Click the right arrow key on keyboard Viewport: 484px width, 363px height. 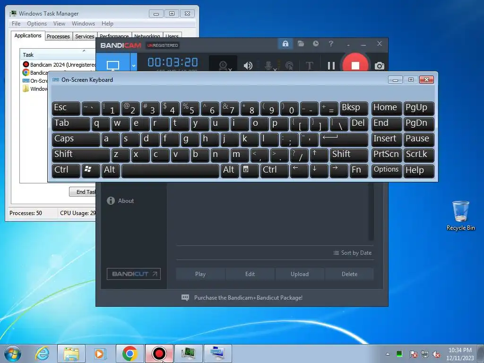[x=339, y=171]
